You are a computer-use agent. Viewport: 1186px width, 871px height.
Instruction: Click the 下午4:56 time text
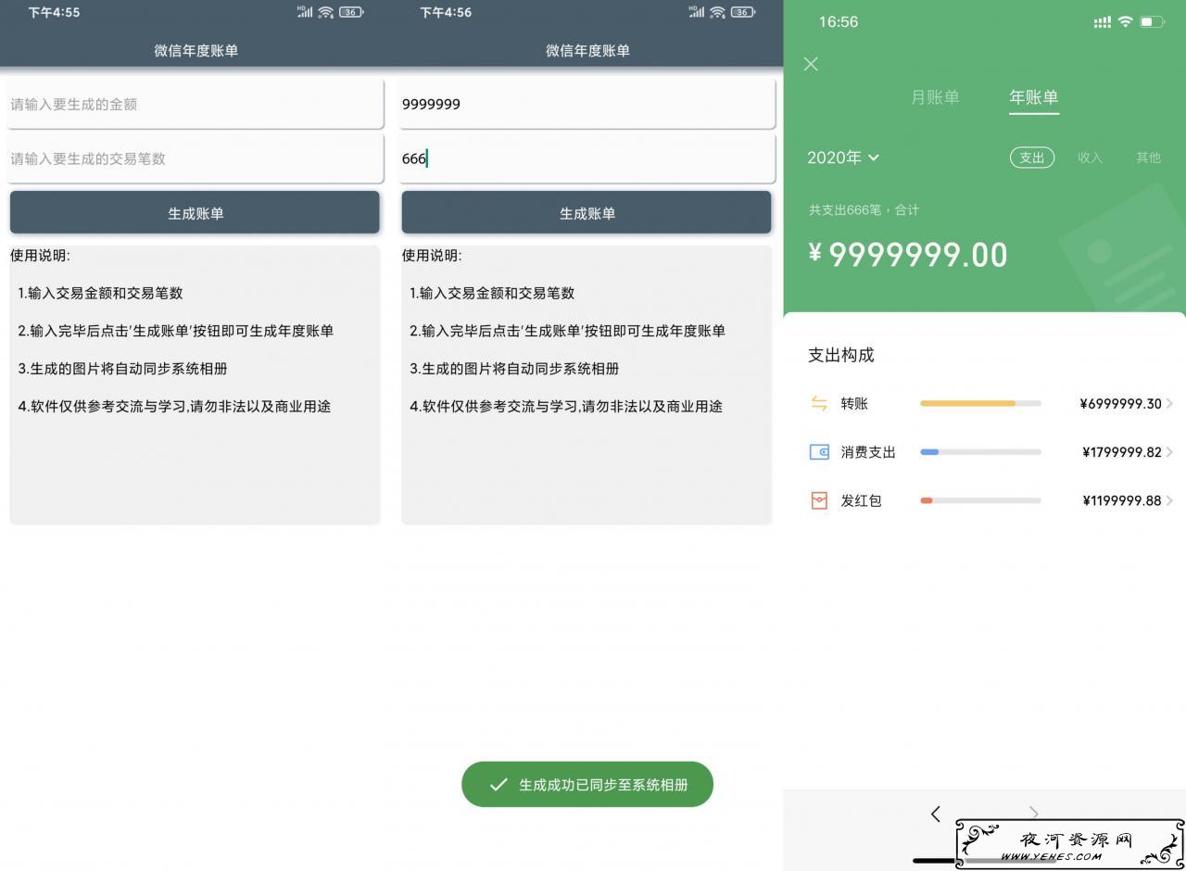pyautogui.click(x=446, y=12)
